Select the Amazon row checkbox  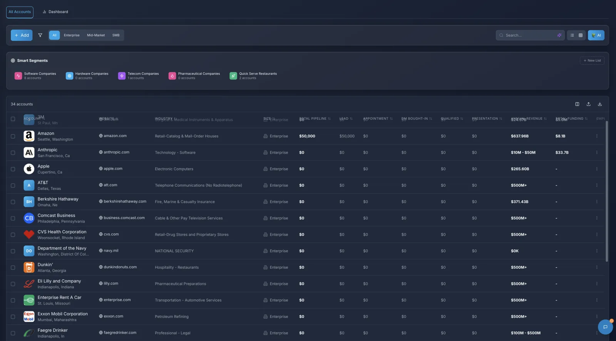coord(13,136)
